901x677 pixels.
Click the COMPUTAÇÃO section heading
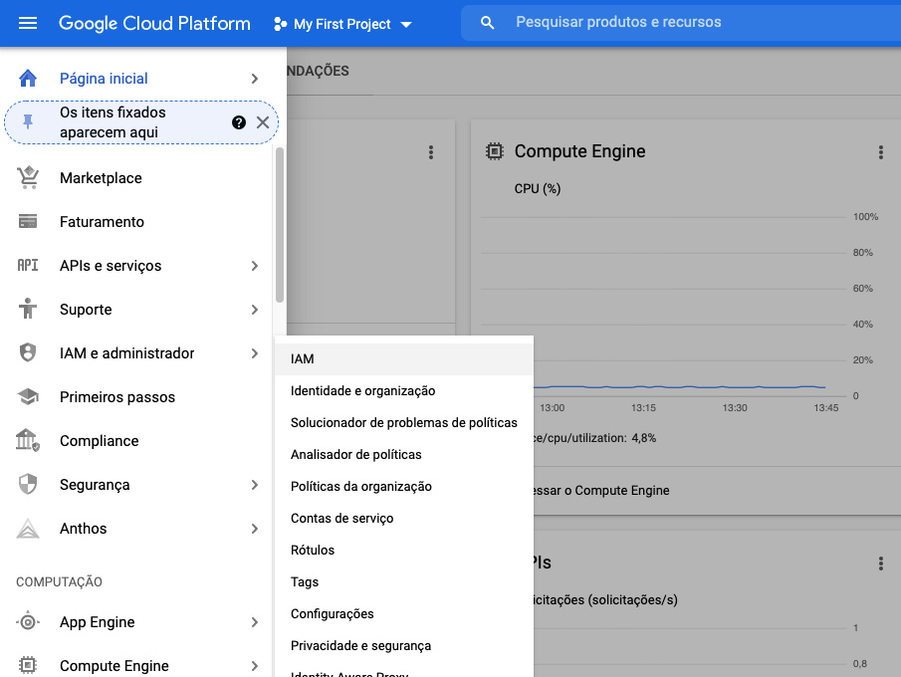pyautogui.click(x=59, y=582)
